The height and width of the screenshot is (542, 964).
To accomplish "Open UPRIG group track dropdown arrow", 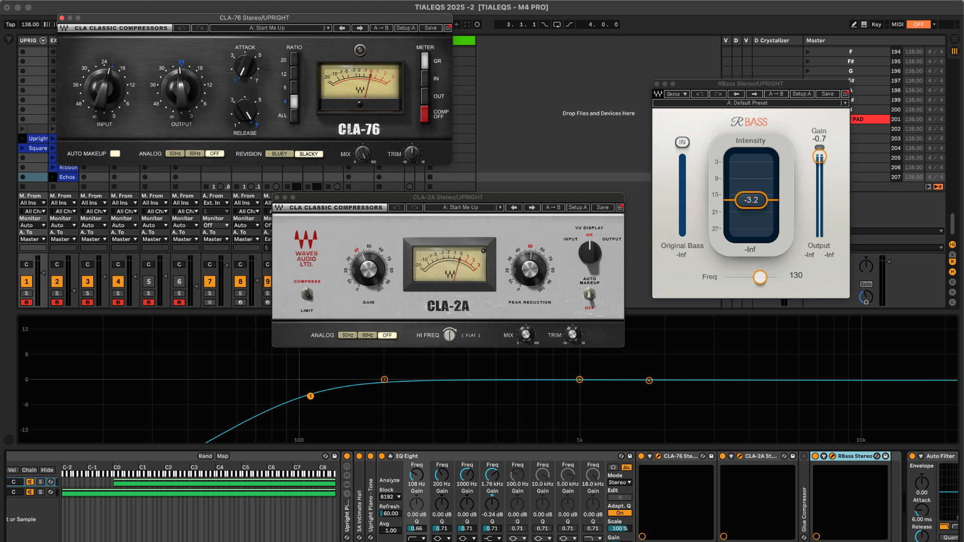I will [43, 41].
